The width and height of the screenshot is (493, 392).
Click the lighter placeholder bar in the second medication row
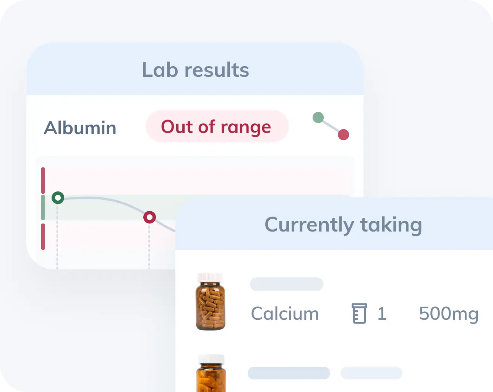371,373
